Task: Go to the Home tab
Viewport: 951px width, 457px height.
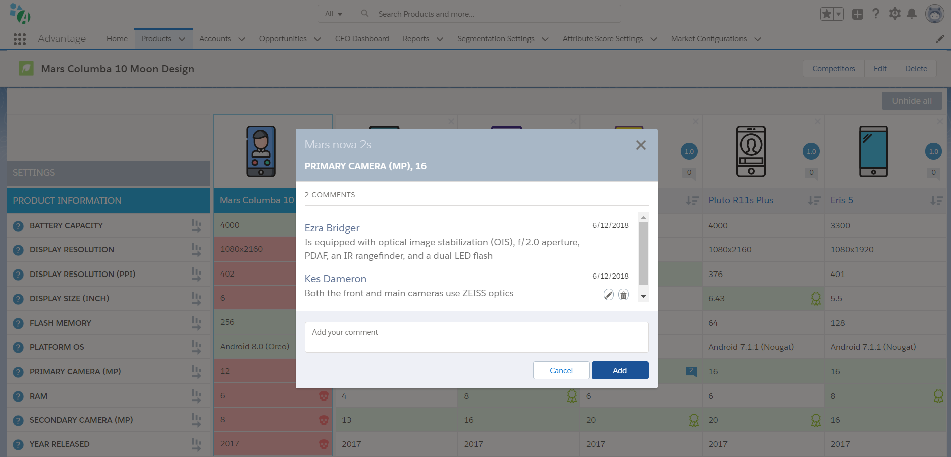Action: [x=117, y=39]
